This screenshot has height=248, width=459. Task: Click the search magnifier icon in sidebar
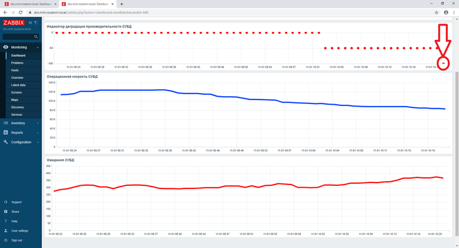36,37
